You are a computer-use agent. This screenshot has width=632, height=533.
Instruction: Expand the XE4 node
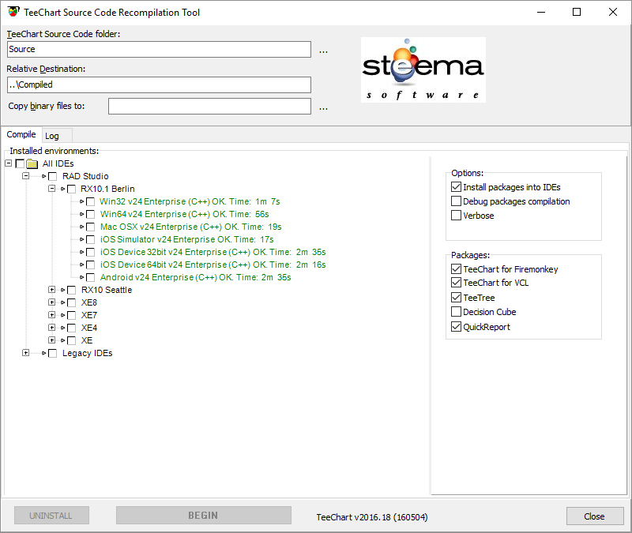pos(51,327)
